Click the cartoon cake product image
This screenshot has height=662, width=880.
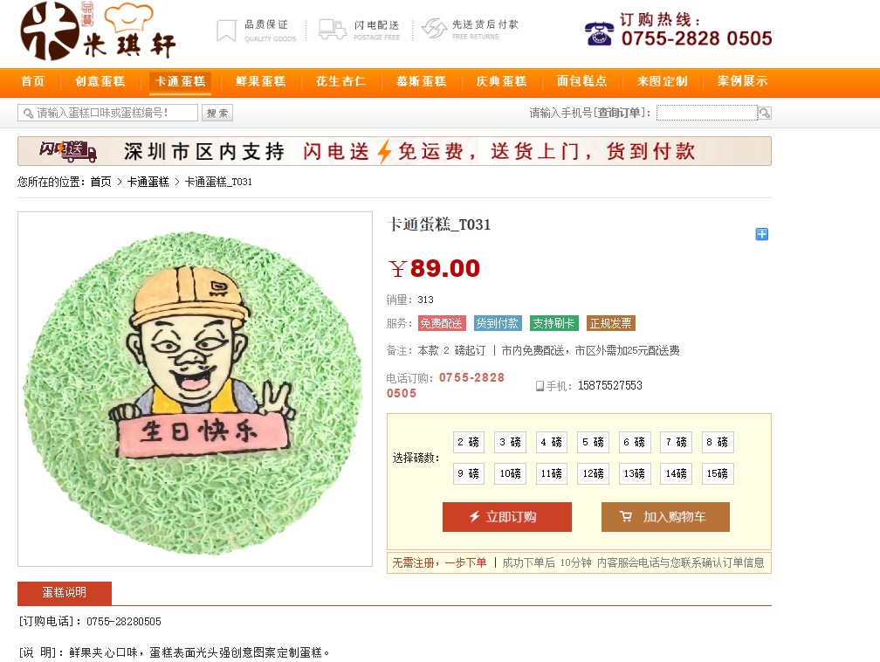pos(195,390)
